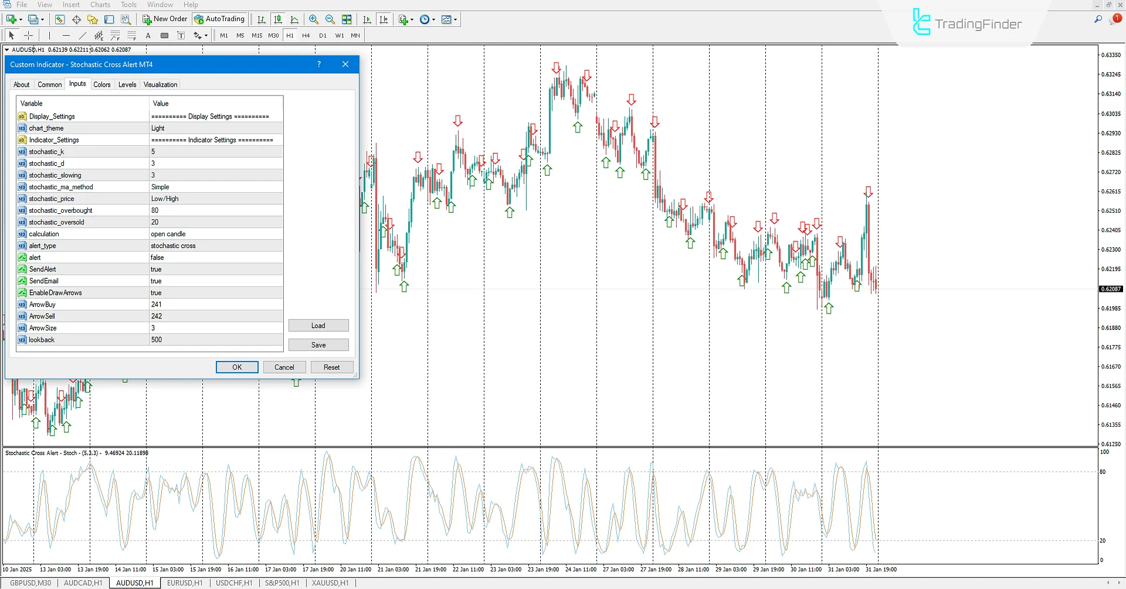Open the Charts menu

[100, 5]
